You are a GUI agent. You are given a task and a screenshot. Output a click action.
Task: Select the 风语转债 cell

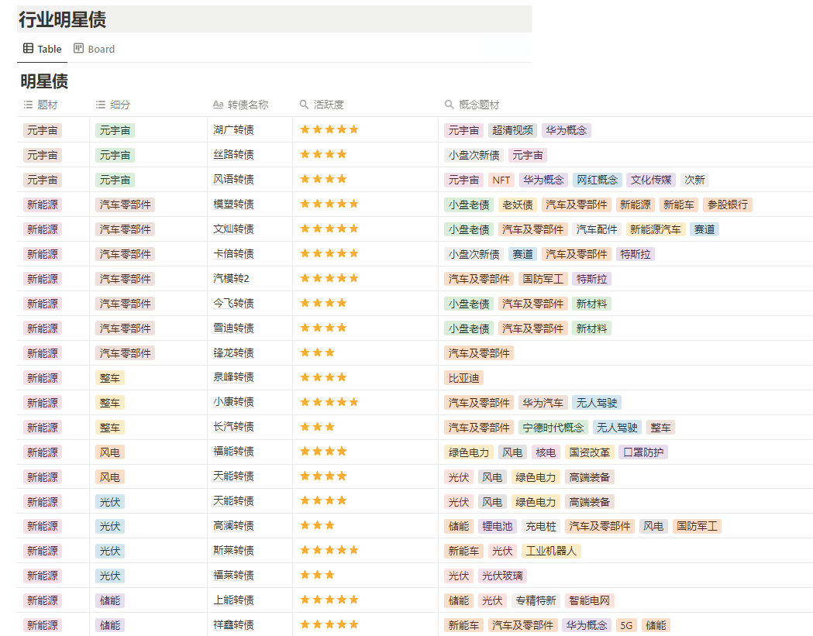pyautogui.click(x=250, y=180)
